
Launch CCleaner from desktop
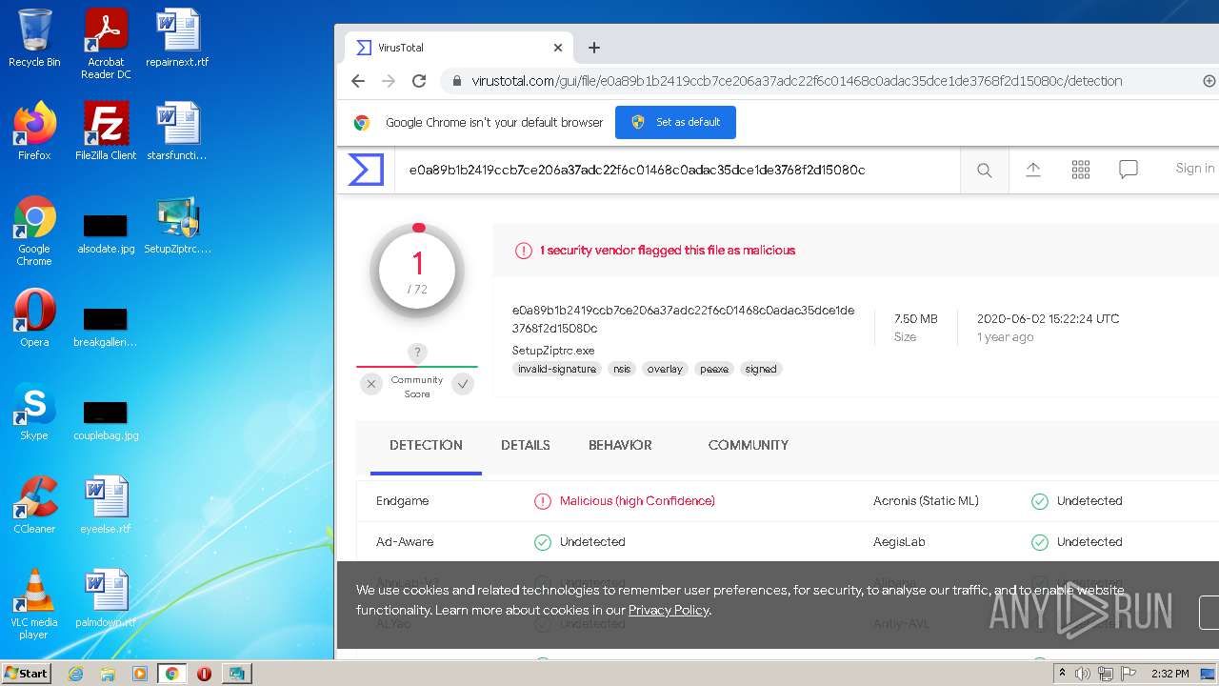[34, 505]
